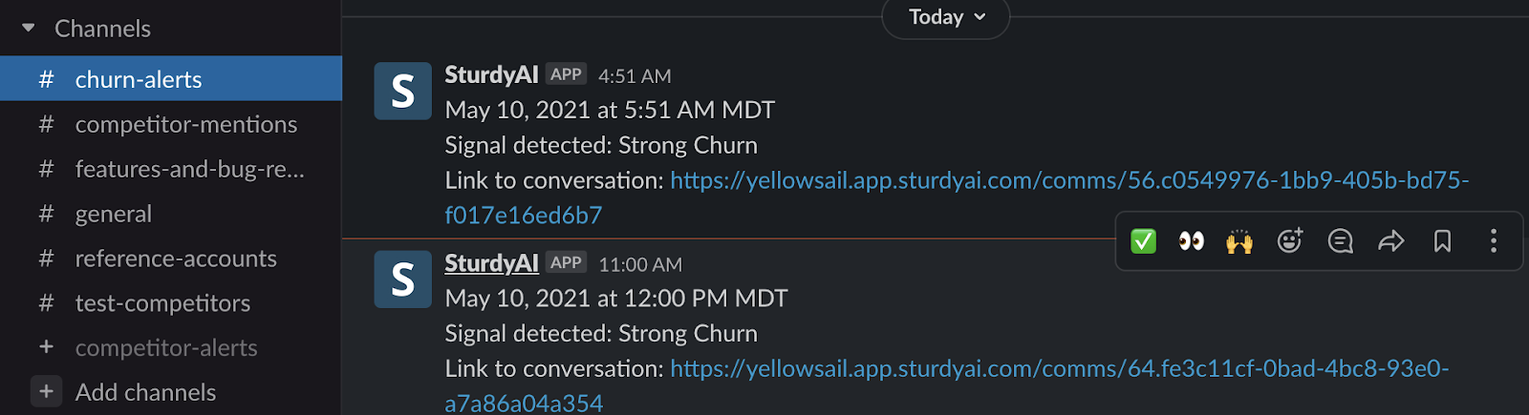Screen dimensions: 1529x415
Task: Select the general channel
Action: click(114, 214)
